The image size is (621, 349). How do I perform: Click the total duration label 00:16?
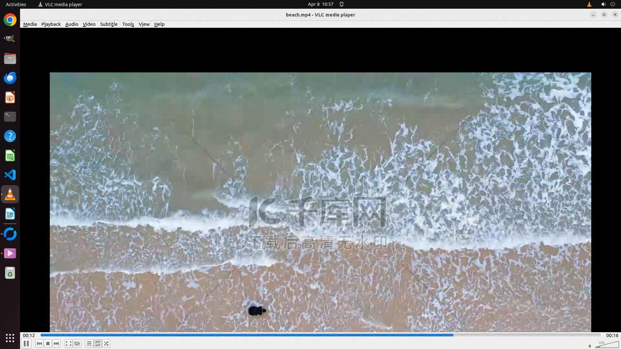point(612,335)
